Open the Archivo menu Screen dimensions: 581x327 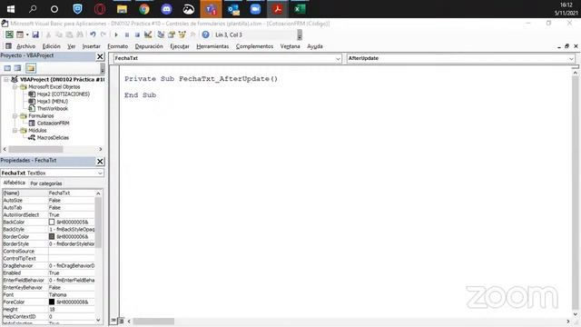tap(26, 46)
